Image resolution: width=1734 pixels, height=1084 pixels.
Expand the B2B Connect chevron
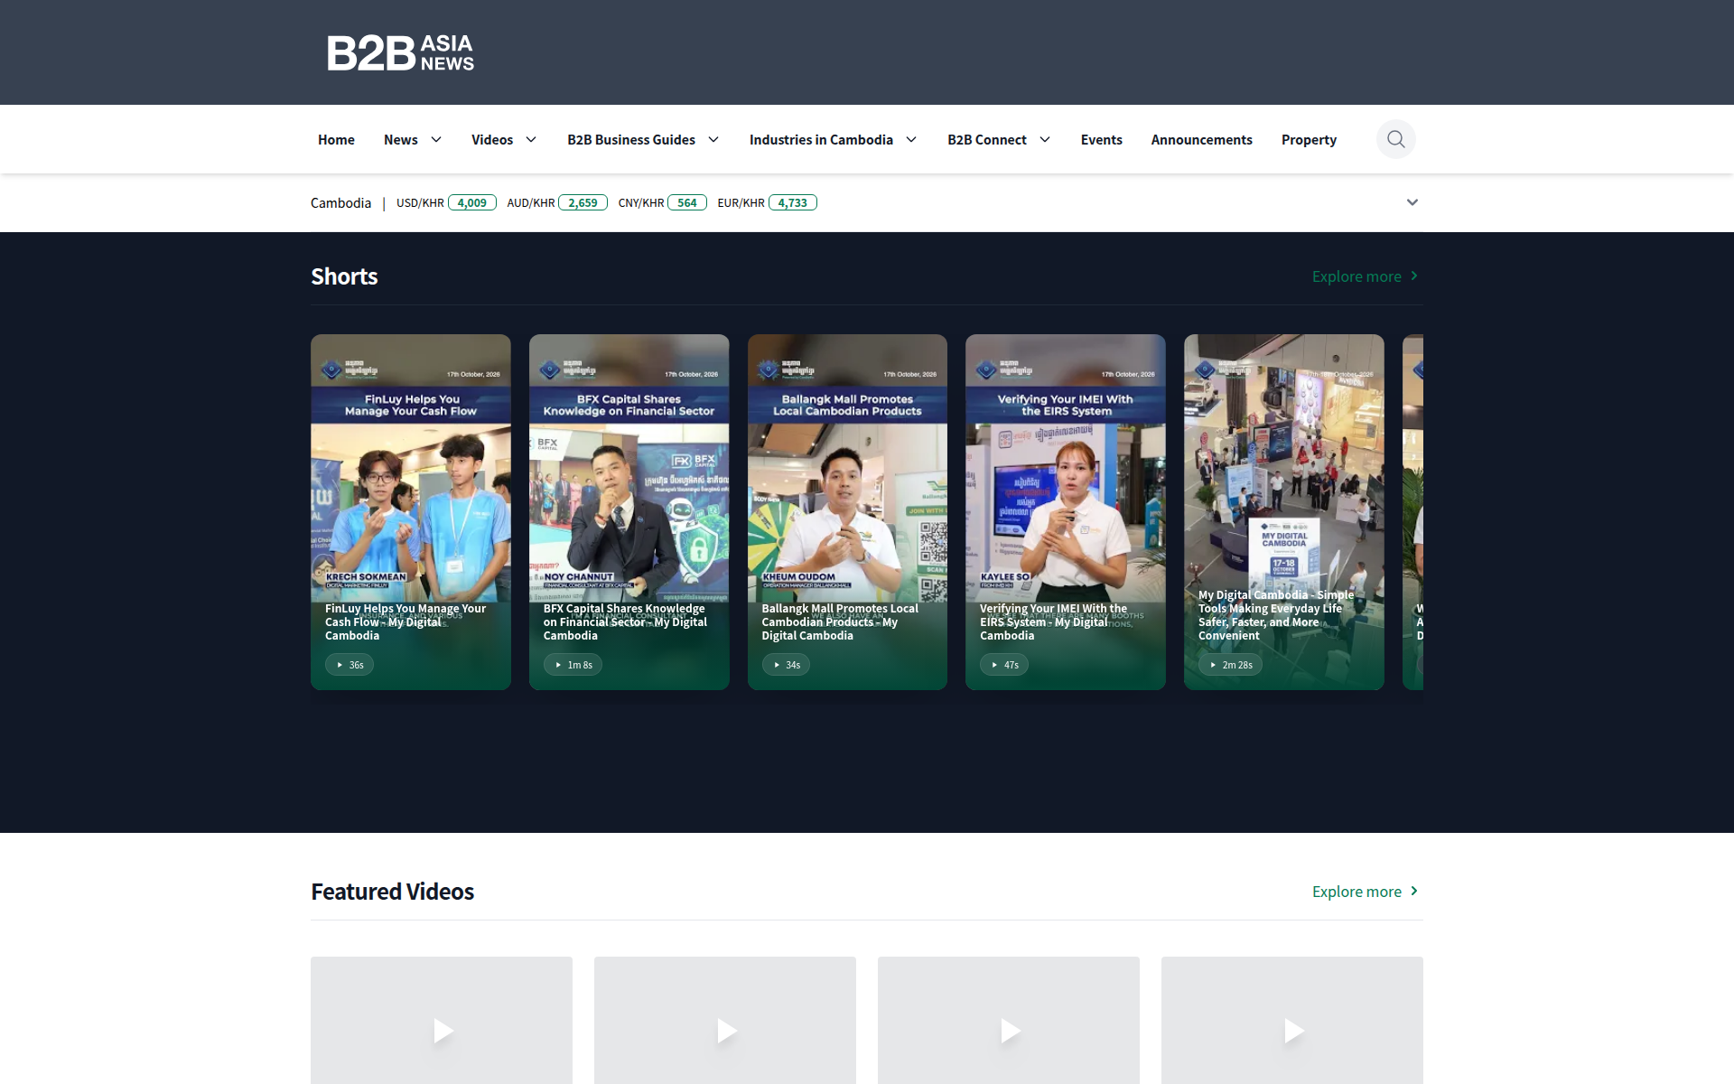[x=1045, y=139]
